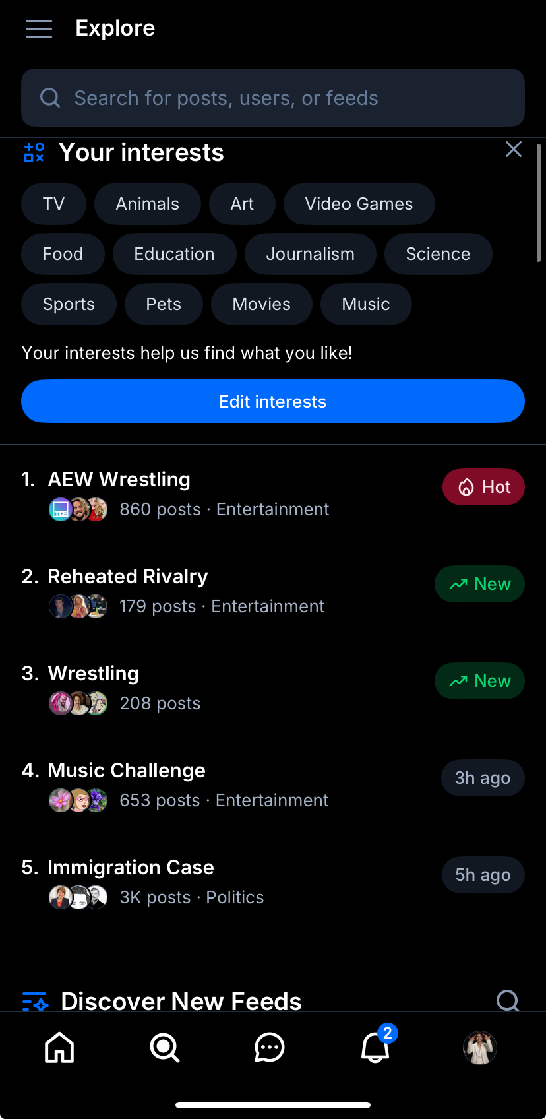Open the Reheated Rivalry trending topic
This screenshot has height=1119, width=546.
coord(128,577)
